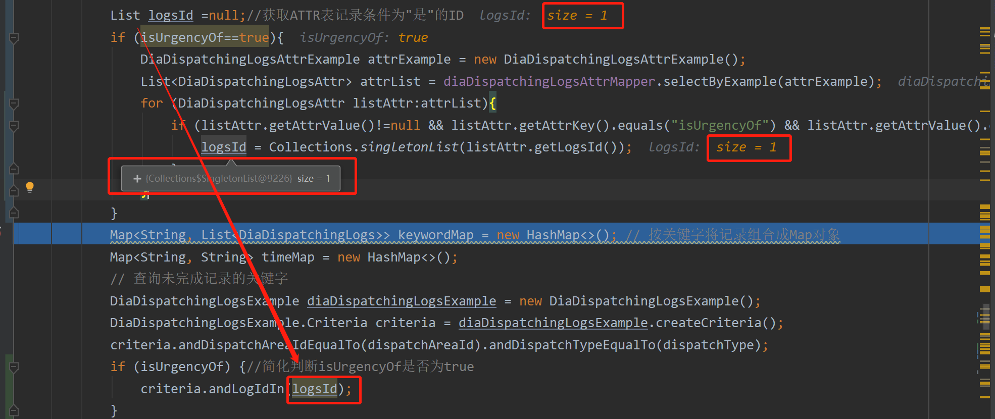Click the inline hint 'isUrgencyOf: true'
Viewport: 995px width, 419px height.
click(x=364, y=38)
